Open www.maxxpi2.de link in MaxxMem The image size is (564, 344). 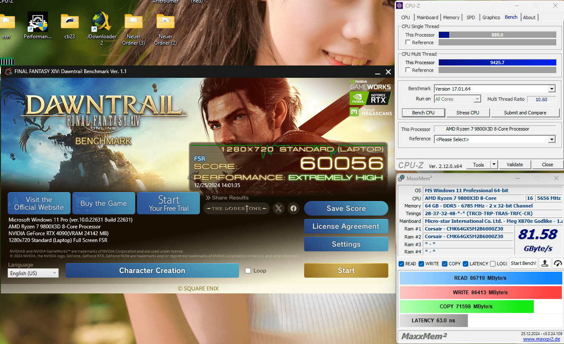point(542,339)
